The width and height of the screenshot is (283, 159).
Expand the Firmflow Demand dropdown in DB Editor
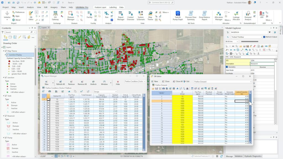pos(250,82)
